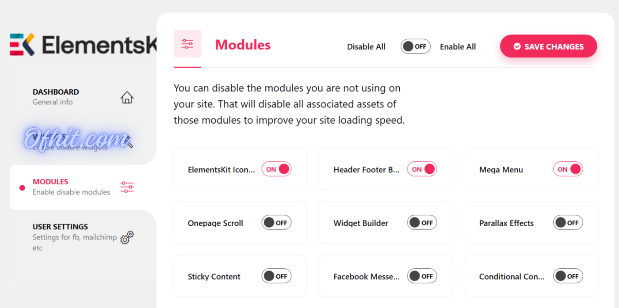Turn on the Widget Builder module
This screenshot has height=308, width=619.
(422, 223)
